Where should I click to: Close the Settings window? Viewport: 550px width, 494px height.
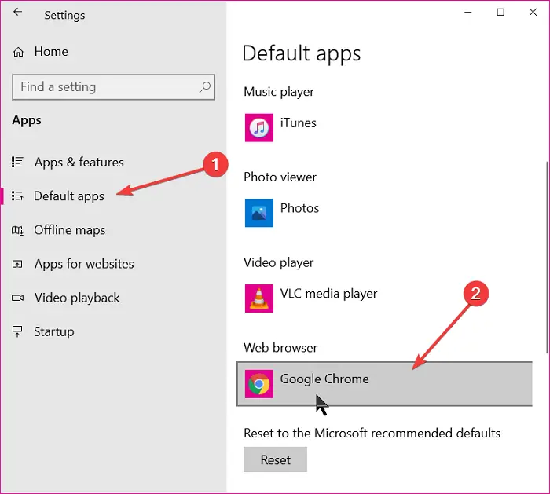tap(533, 13)
